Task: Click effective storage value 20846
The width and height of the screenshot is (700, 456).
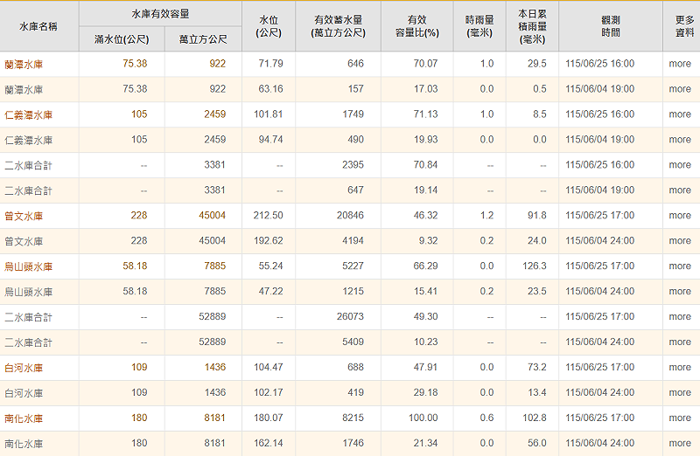Action: 351,216
